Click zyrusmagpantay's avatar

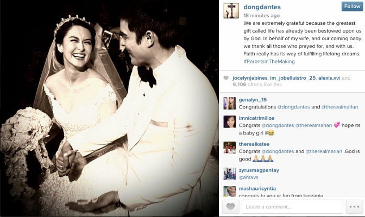[x=230, y=174]
